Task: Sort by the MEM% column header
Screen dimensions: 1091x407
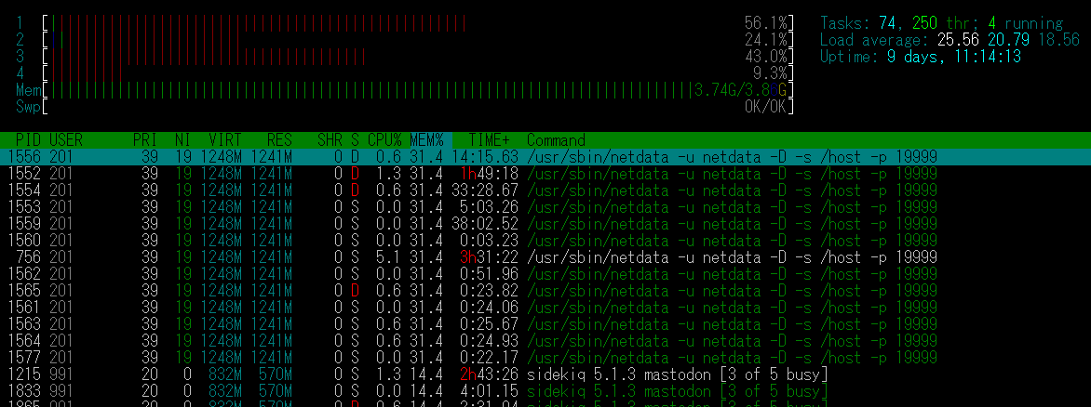Action: click(x=427, y=139)
